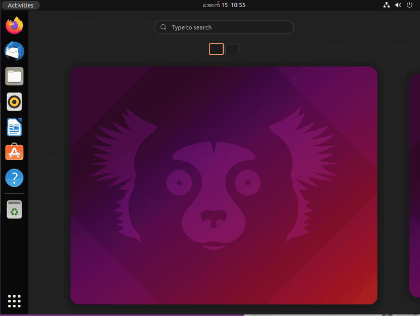Open LibreOffice Writer from the dock
This screenshot has height=316, width=420.
click(14, 127)
